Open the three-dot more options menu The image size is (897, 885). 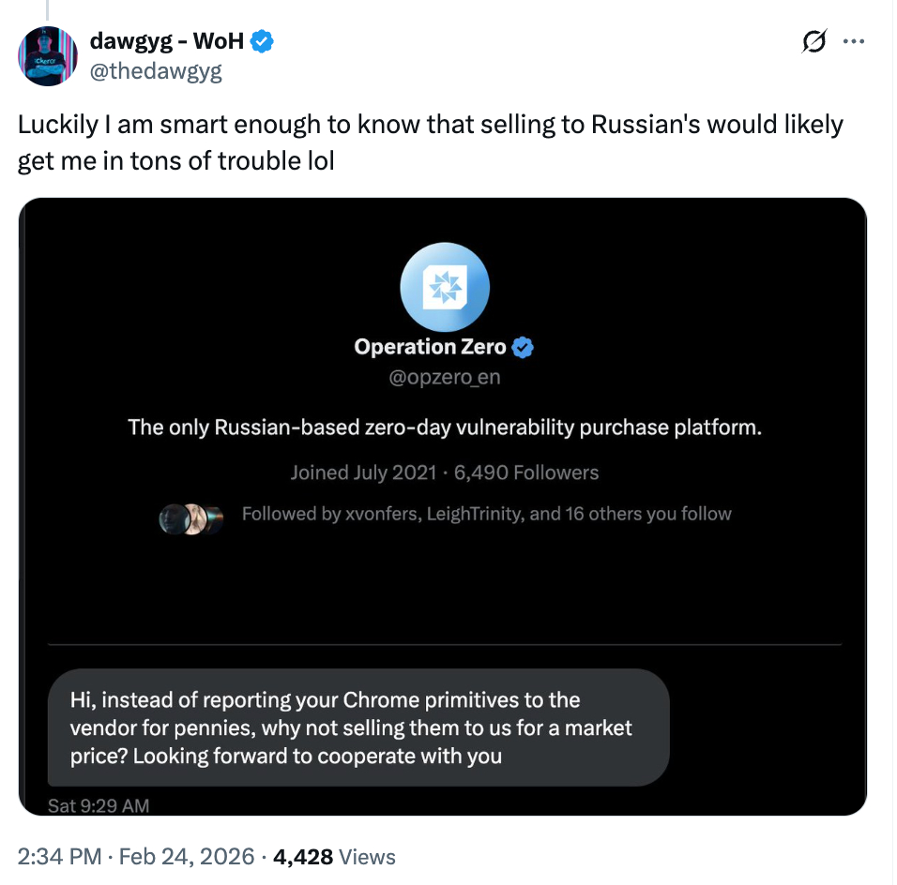(x=854, y=41)
